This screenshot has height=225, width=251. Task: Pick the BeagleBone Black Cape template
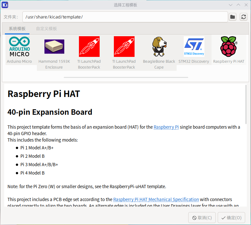(x=159, y=47)
